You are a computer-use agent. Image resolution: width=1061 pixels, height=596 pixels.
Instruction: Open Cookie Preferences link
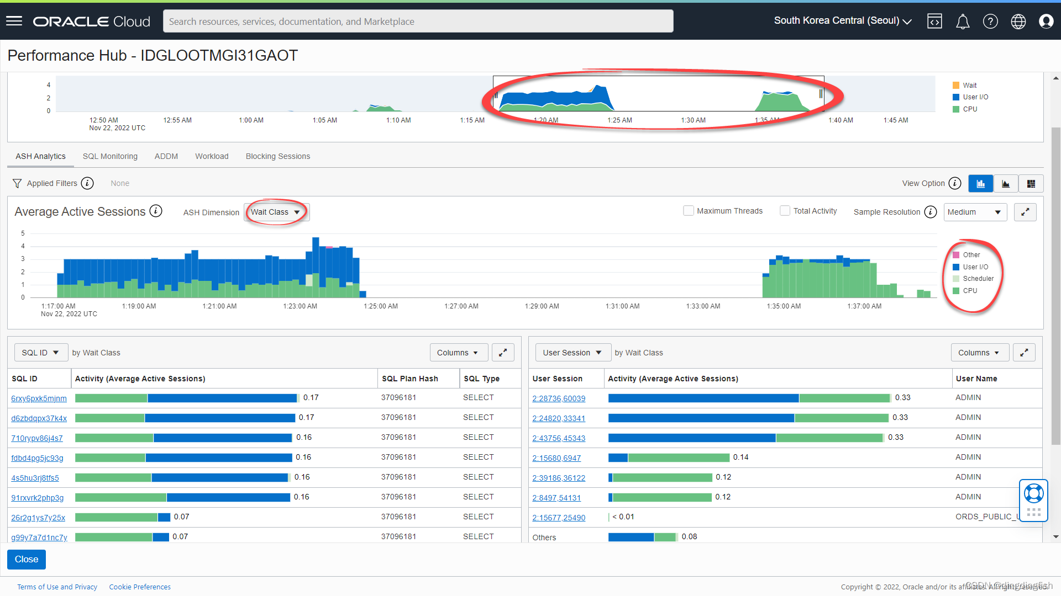tap(140, 587)
